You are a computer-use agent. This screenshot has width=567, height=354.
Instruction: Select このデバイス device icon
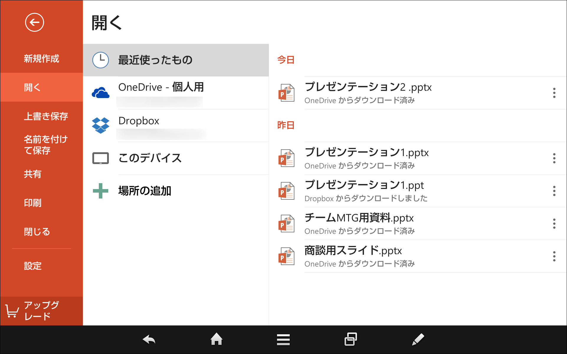[101, 158]
